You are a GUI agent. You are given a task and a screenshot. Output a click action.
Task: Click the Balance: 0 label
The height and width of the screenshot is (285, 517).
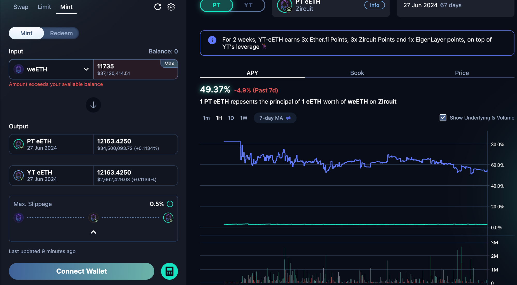pyautogui.click(x=163, y=51)
